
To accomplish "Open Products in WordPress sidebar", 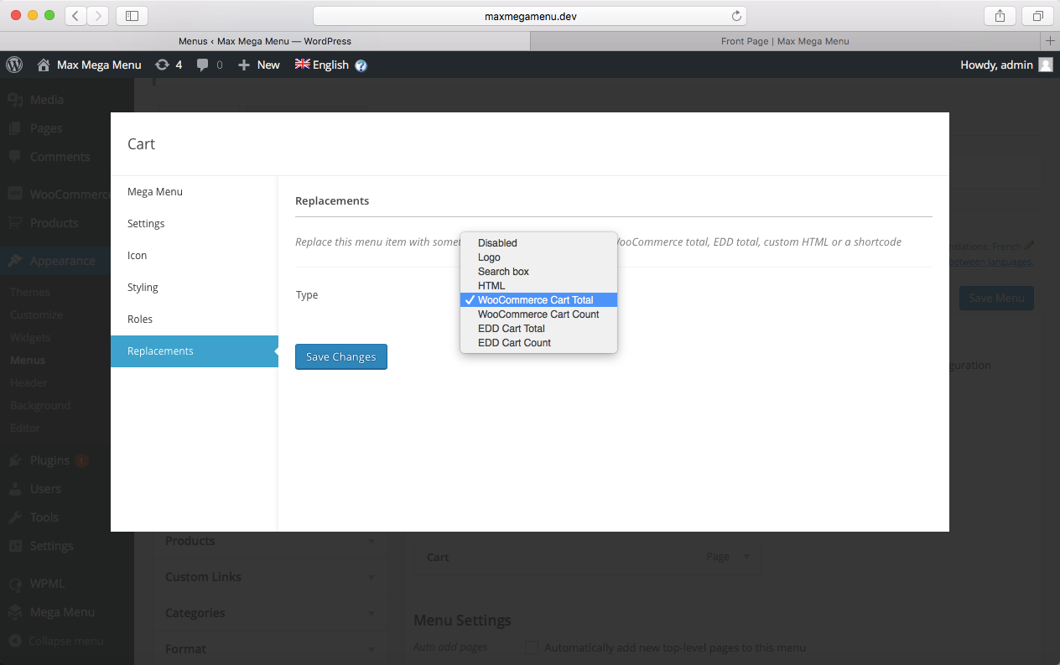I will [x=55, y=223].
